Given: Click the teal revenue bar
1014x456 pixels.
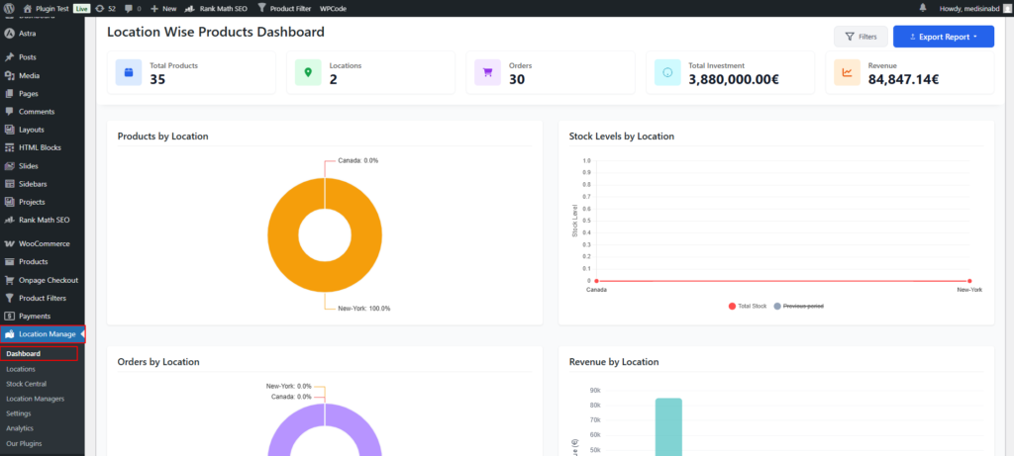Looking at the screenshot, I should click(668, 425).
